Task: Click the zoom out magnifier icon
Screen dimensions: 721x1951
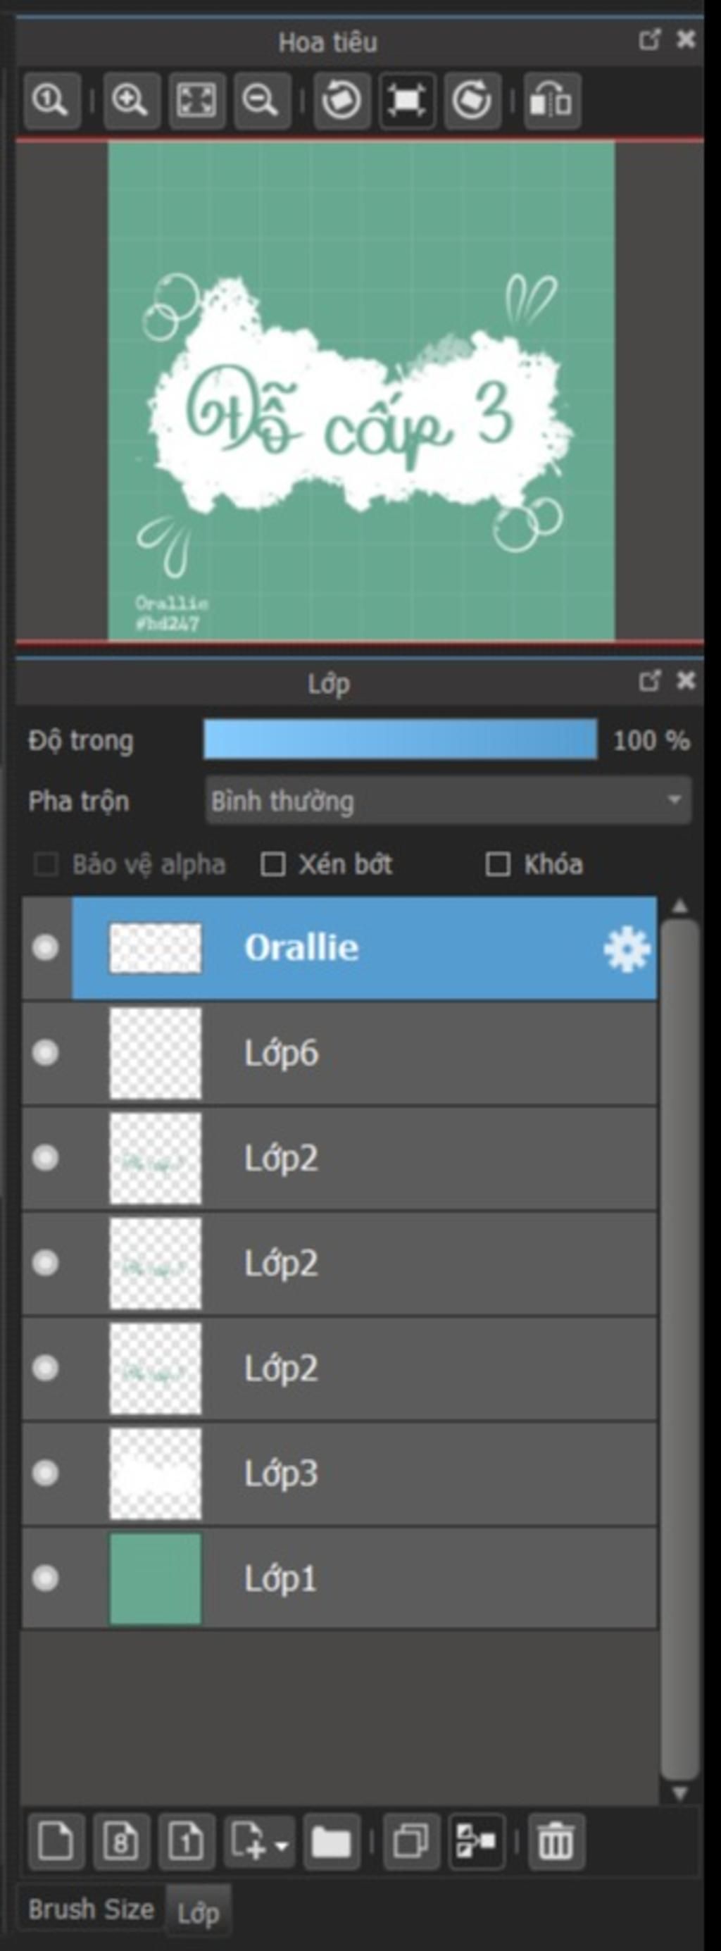Action: click(x=262, y=101)
